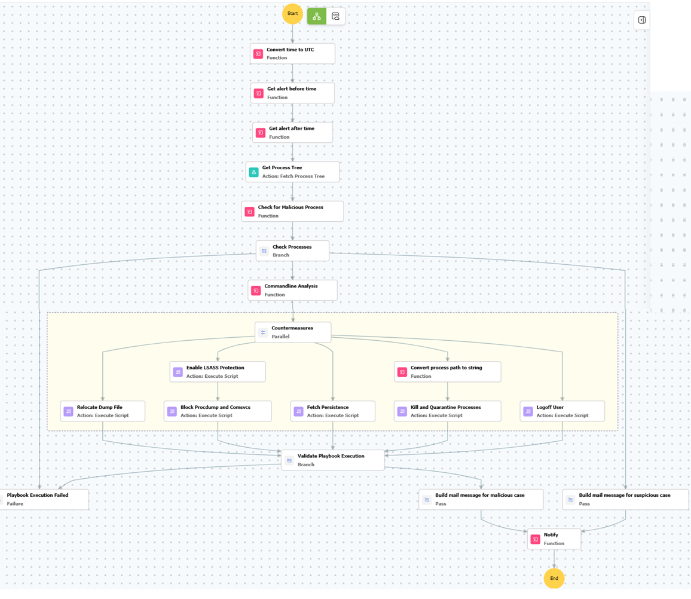The height and width of the screenshot is (599, 691).
Task: Click the Get alert before time function icon
Action: (259, 93)
